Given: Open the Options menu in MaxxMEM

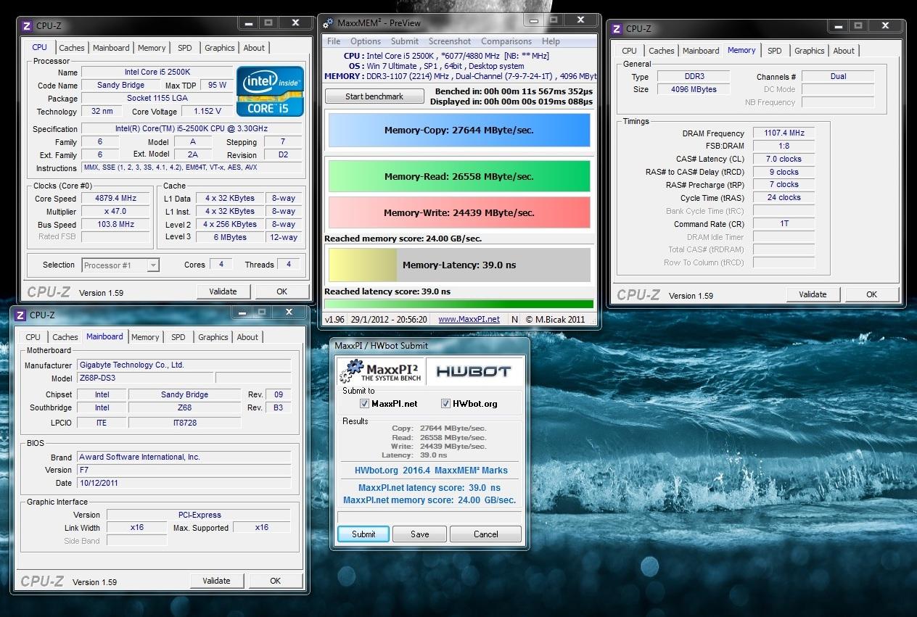Looking at the screenshot, I should click(x=366, y=41).
